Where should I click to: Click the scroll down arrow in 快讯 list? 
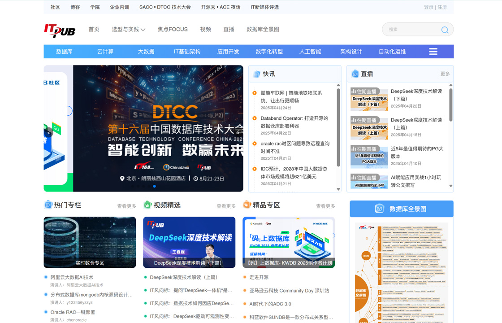[338, 189]
